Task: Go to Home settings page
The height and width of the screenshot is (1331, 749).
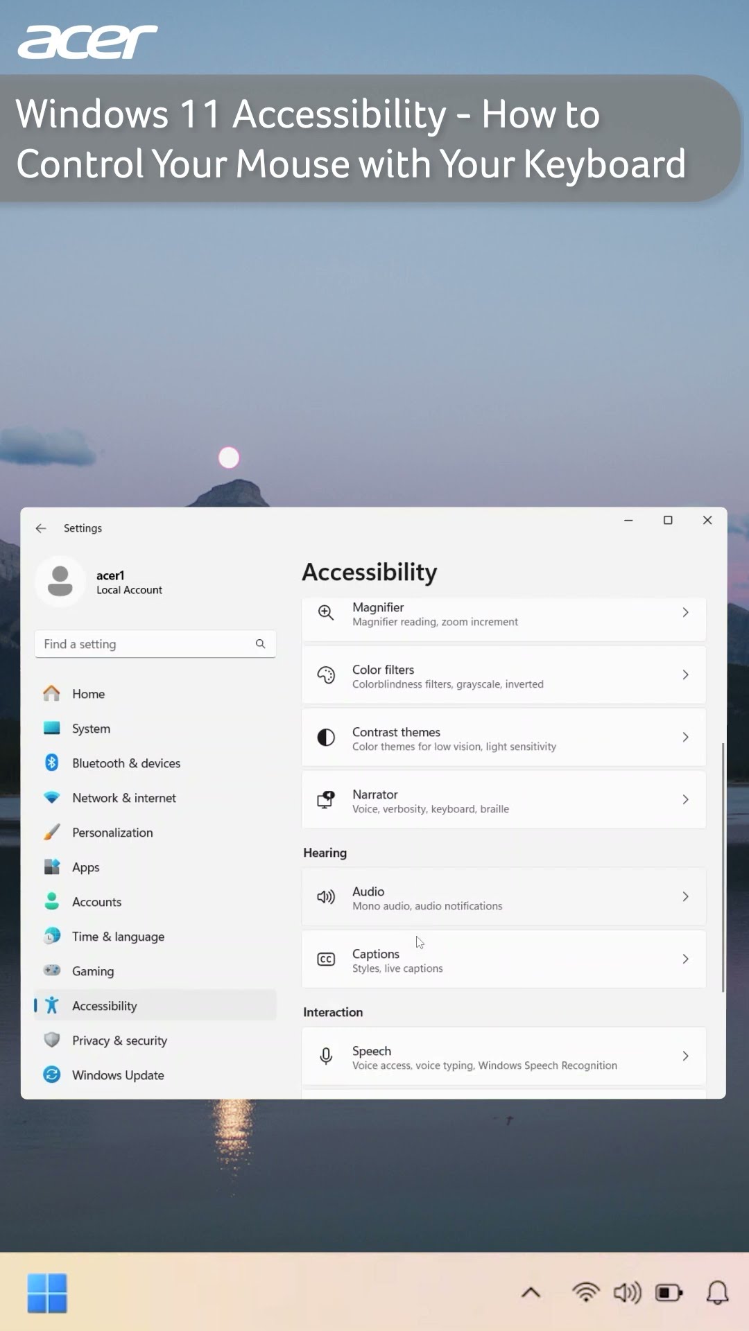Action: 155,693
